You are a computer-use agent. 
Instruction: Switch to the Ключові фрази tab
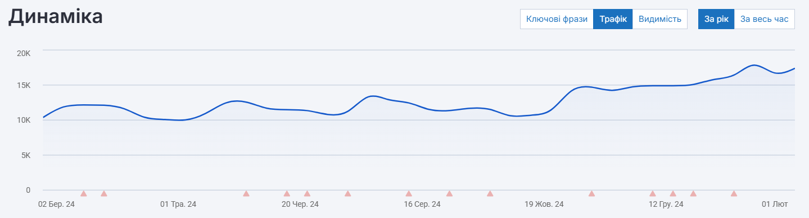557,19
